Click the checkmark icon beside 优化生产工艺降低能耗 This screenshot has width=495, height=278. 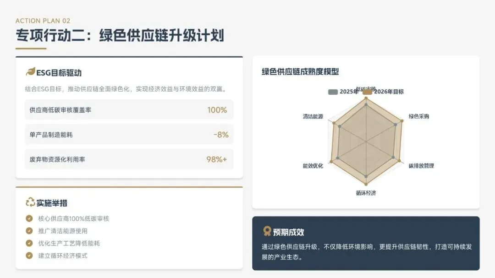29,243
